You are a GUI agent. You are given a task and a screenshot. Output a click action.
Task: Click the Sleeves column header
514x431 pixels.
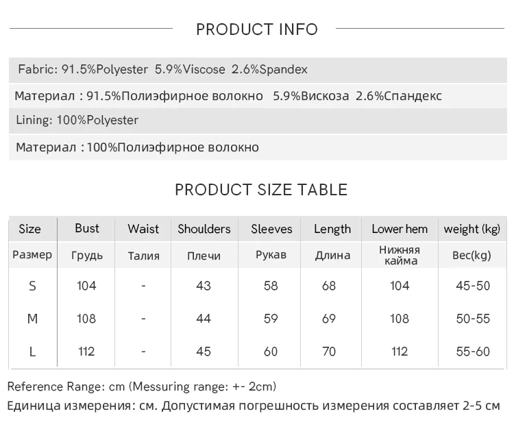[x=271, y=229]
